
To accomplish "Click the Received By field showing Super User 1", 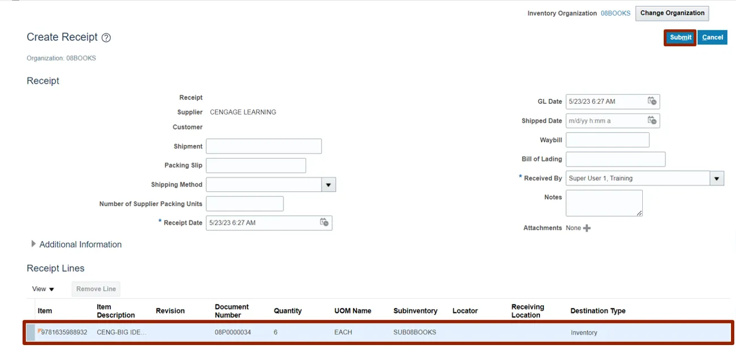I will tap(638, 178).
